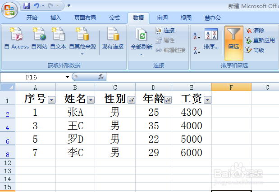Toggle the 筛选 filter button
The height and width of the screenshot is (192, 279).
tap(233, 43)
